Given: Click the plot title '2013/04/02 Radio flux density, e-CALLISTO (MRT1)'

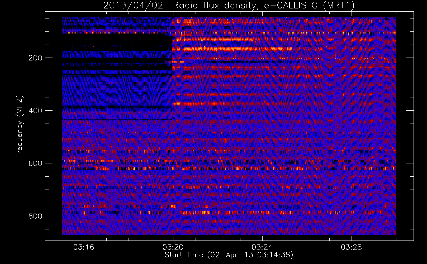Looking at the screenshot, I should click(229, 6).
